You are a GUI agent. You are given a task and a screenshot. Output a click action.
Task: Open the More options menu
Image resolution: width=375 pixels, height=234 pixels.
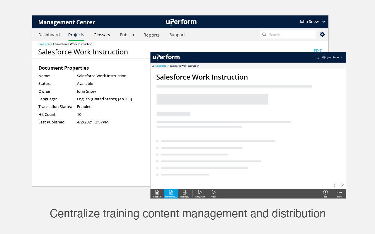coord(339,194)
